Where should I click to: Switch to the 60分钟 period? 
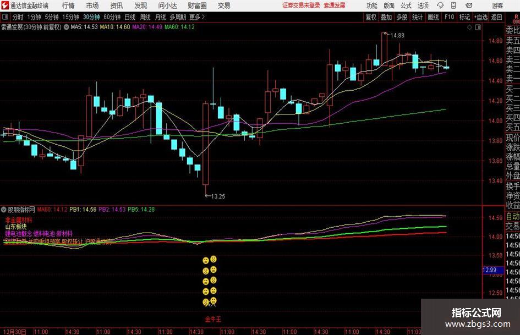[x=112, y=17]
